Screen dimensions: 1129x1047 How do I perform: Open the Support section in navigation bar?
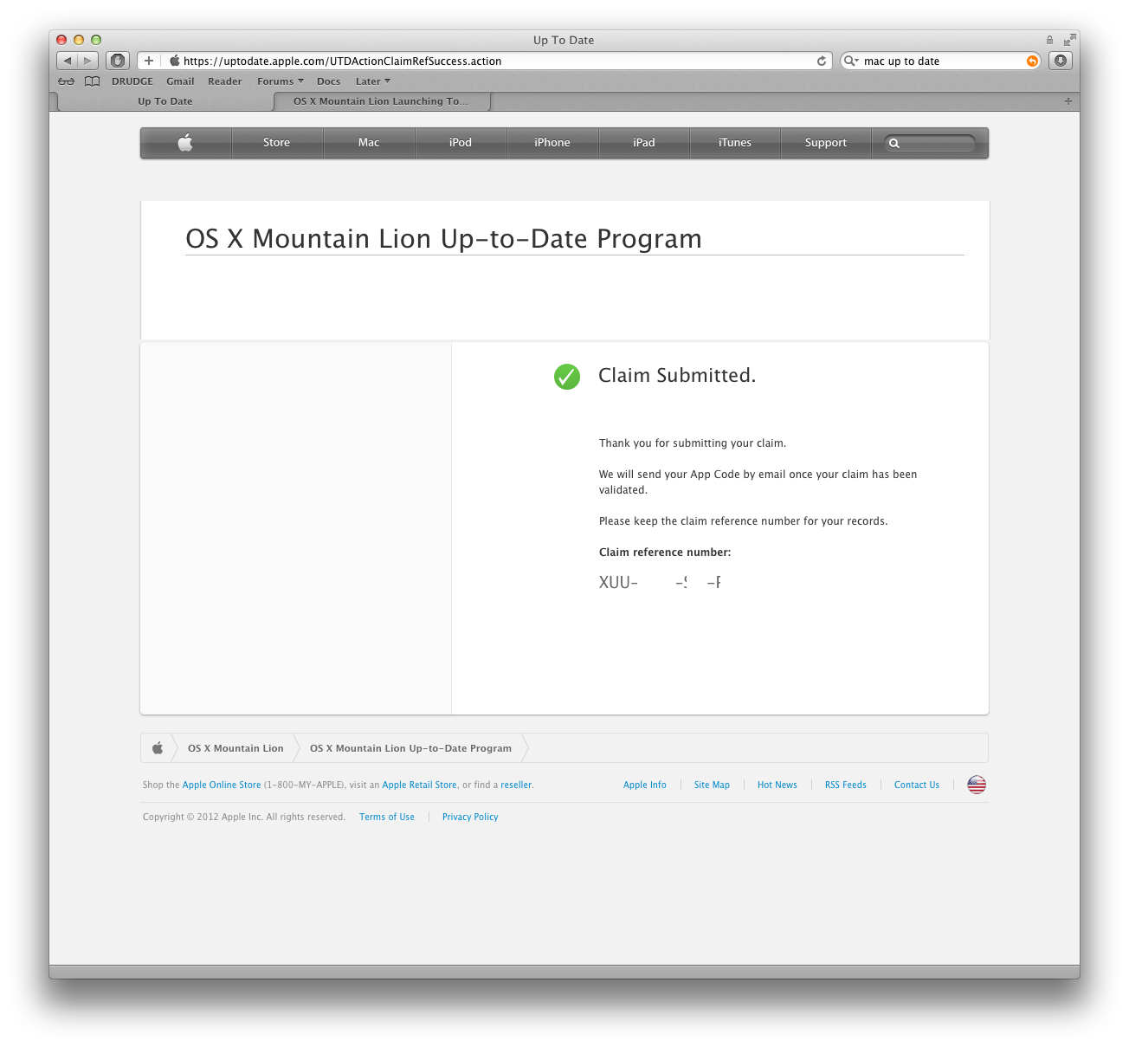point(826,143)
